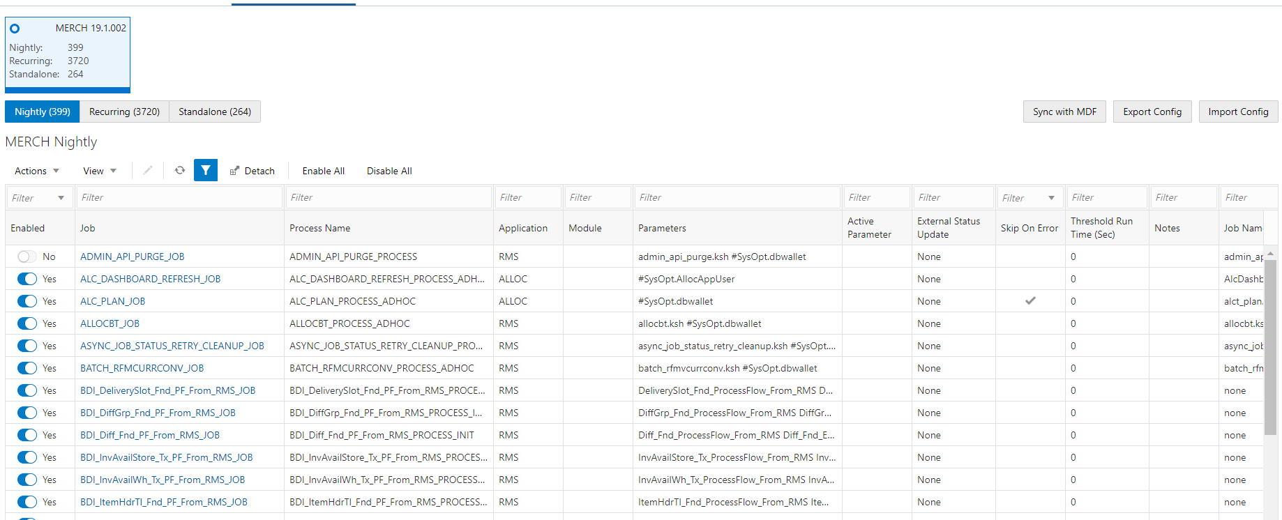Screen dimensions: 1282x520
Task: Click the Notes filter field
Action: tap(1184, 197)
